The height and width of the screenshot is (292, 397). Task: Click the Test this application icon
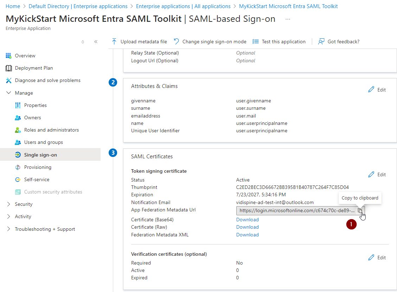coord(256,42)
